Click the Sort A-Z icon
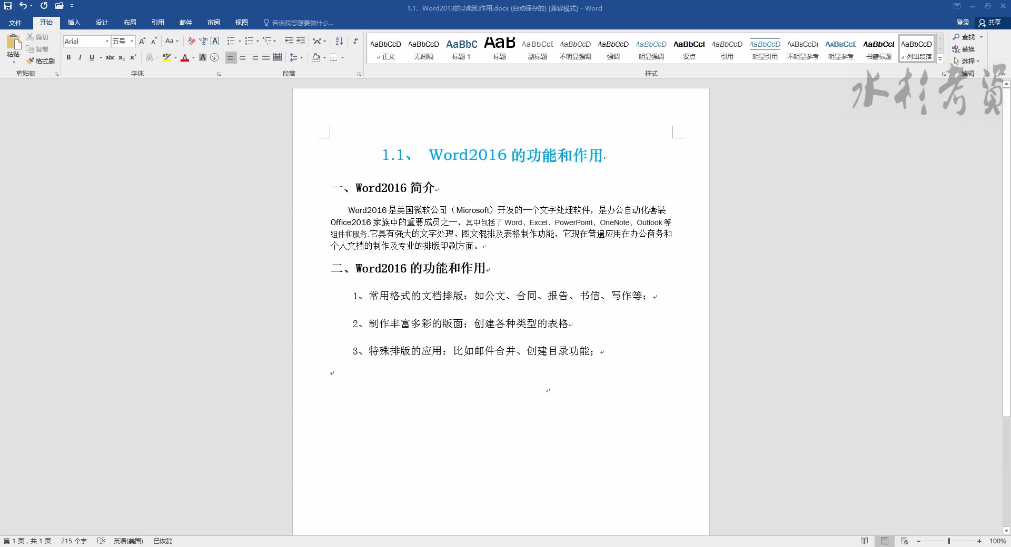 [339, 41]
